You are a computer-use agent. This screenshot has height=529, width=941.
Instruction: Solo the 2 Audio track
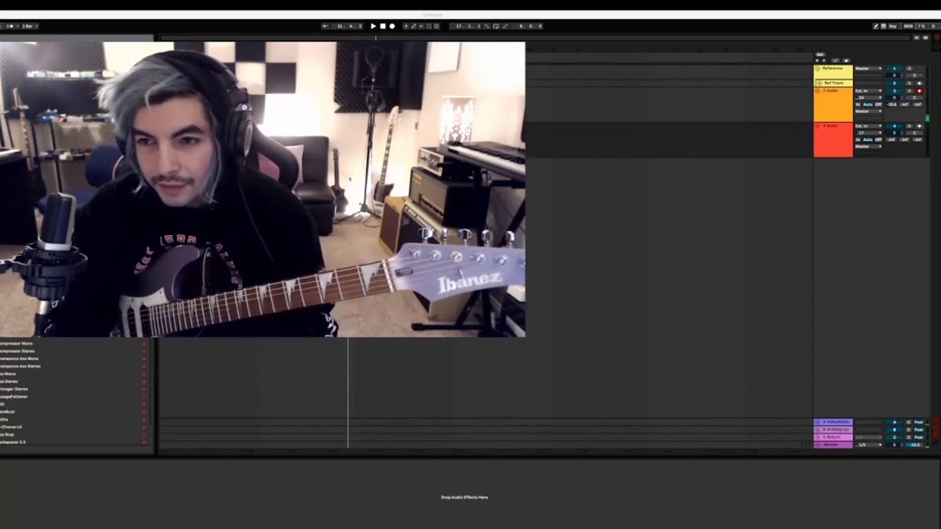(x=909, y=91)
